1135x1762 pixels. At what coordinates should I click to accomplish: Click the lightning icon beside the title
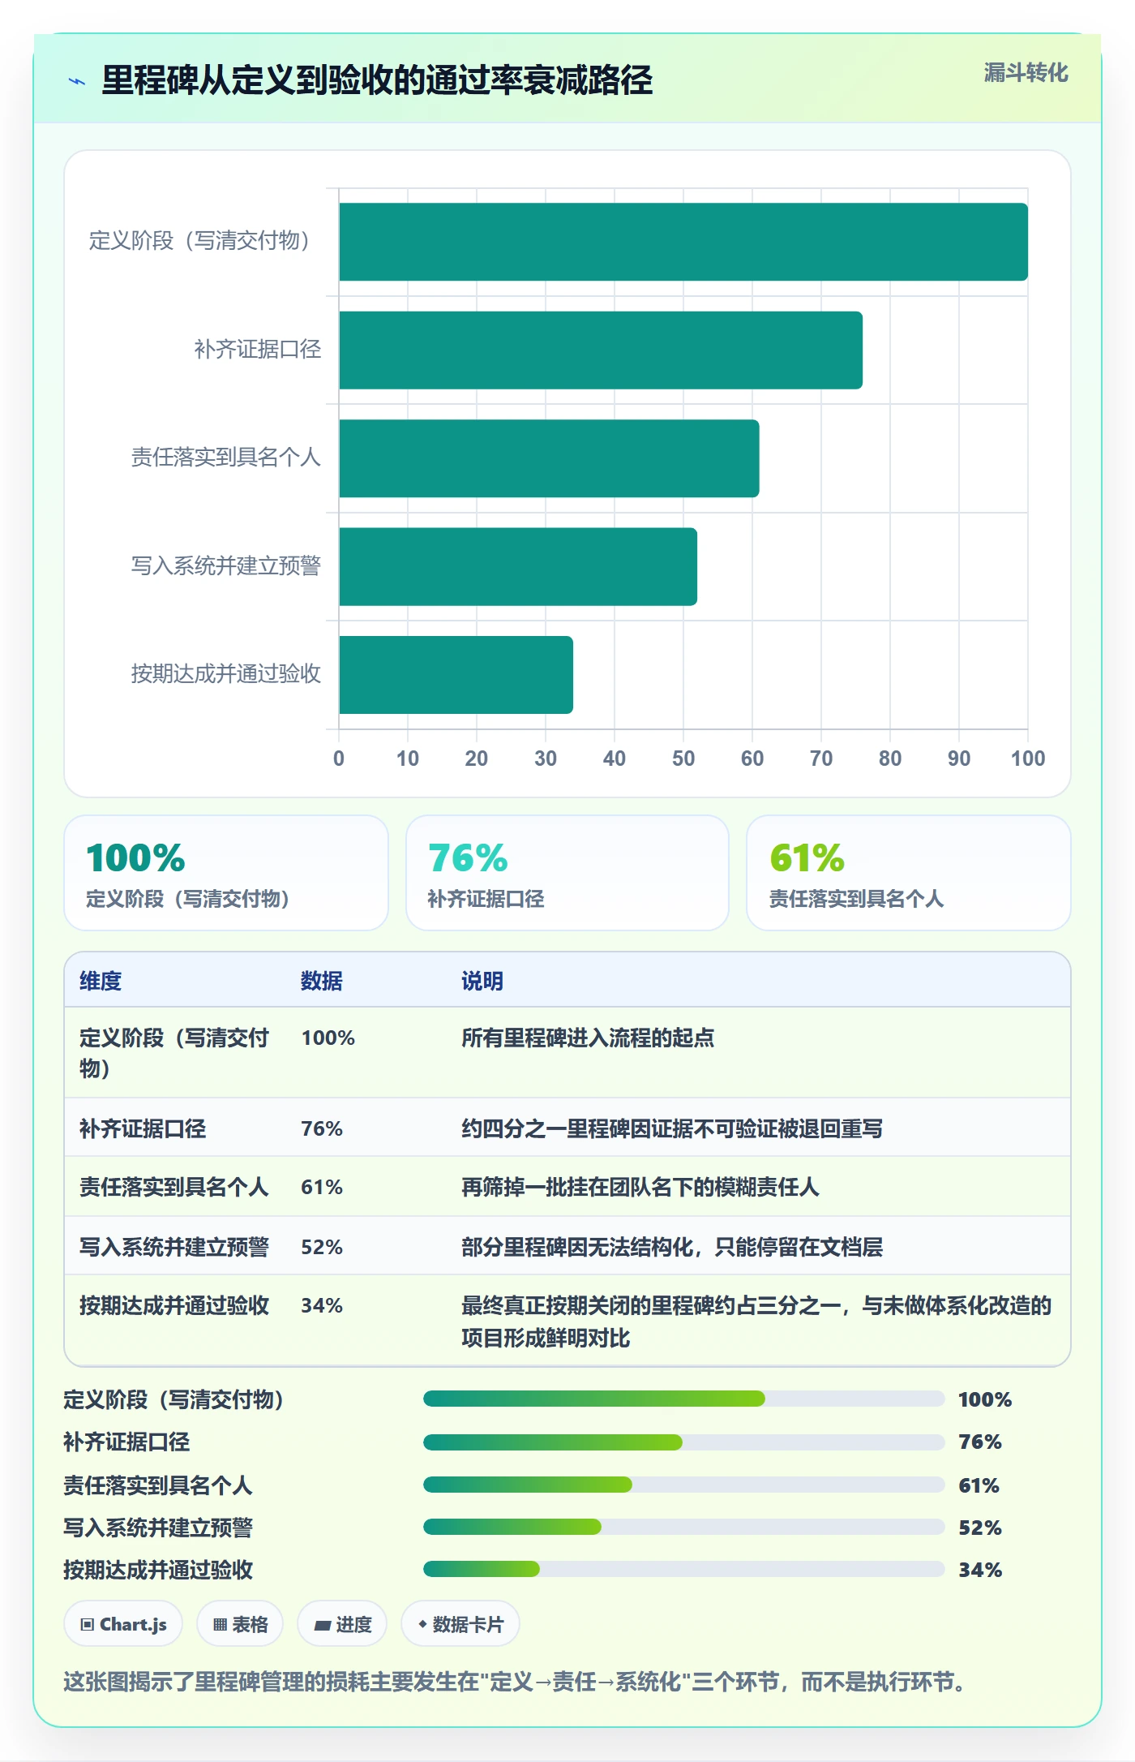coord(77,81)
